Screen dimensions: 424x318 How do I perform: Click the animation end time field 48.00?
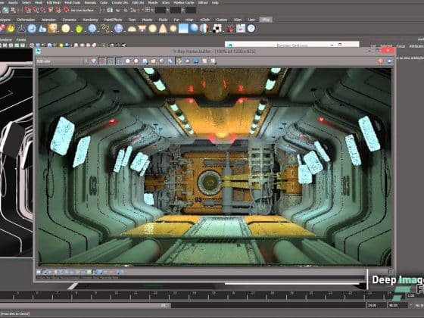(397, 305)
